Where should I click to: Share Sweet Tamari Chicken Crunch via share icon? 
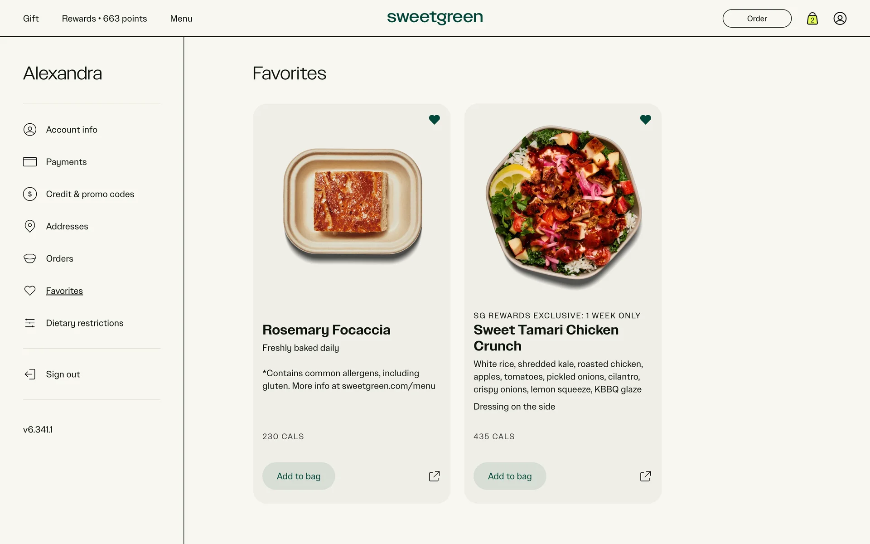click(645, 476)
